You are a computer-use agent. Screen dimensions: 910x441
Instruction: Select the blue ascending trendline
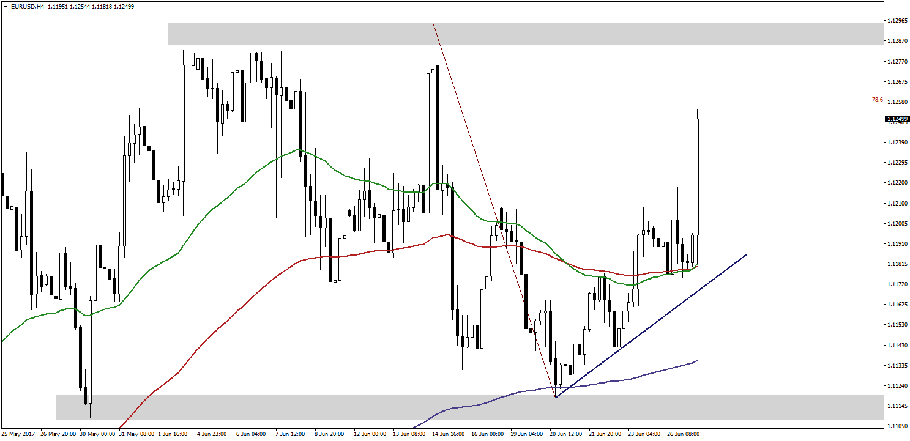pos(651,326)
